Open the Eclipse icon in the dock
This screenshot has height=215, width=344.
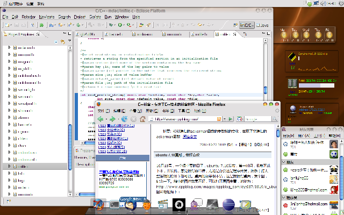coord(228,204)
